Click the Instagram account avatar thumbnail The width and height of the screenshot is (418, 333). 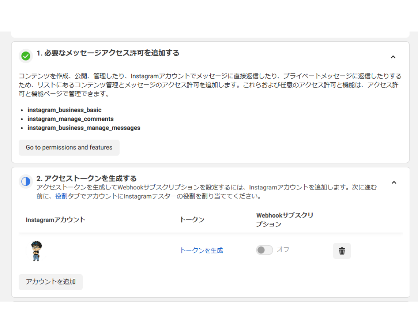(36, 251)
